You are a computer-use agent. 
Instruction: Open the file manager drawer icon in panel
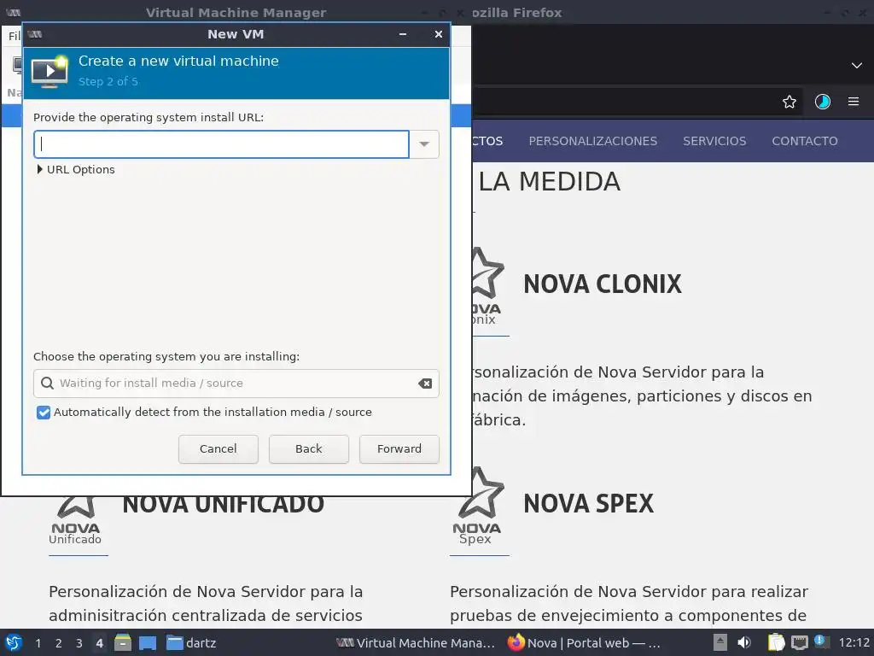coord(123,642)
